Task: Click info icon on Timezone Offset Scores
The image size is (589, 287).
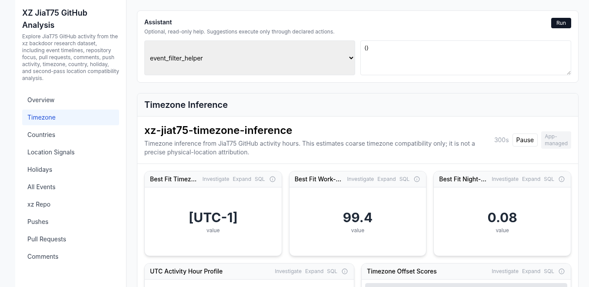Action: [x=562, y=271]
